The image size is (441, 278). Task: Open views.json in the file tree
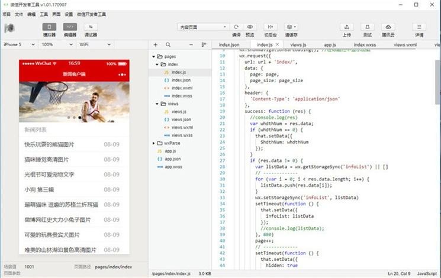pyautogui.click(x=180, y=119)
